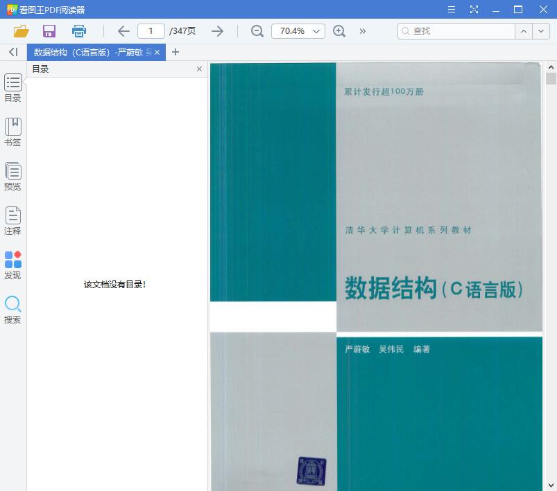This screenshot has width=557, height=491.
Task: Close the PDF reader window
Action: pos(543,9)
